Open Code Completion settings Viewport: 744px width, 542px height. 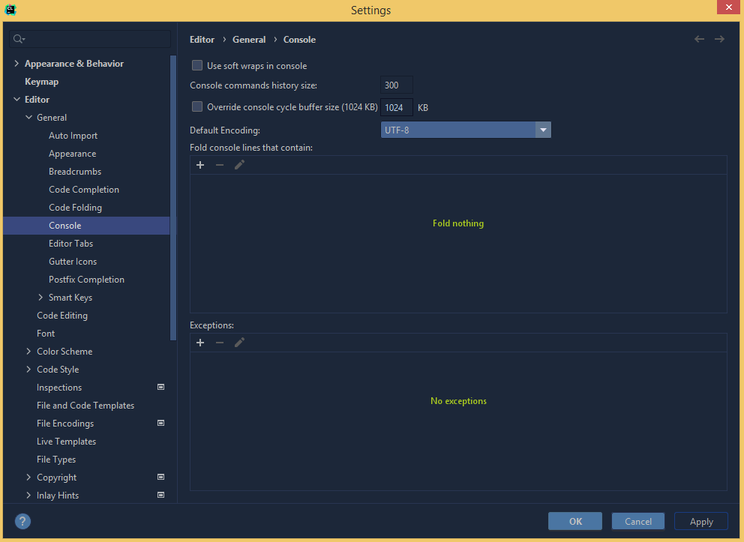pos(84,190)
